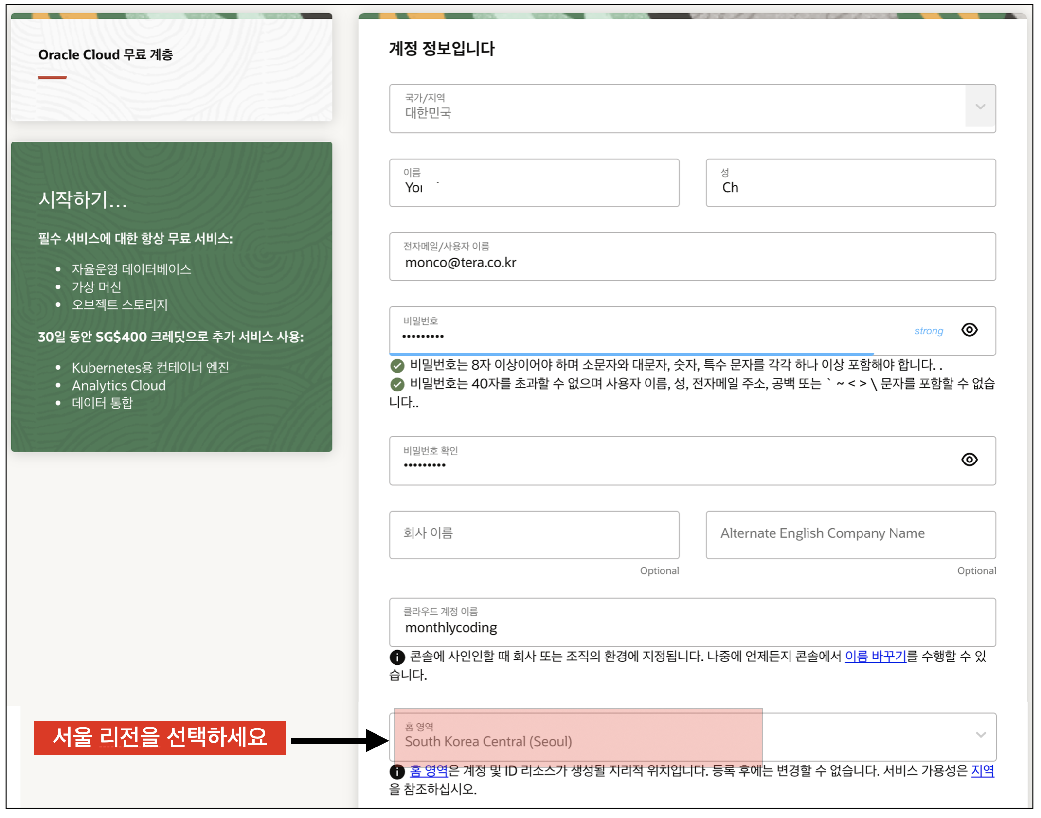Expand the 홈 영역 home region chevron
The image size is (1041, 818).
981,735
